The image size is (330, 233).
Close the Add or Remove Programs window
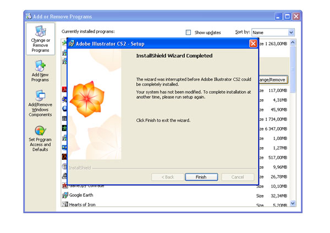coord(296,16)
